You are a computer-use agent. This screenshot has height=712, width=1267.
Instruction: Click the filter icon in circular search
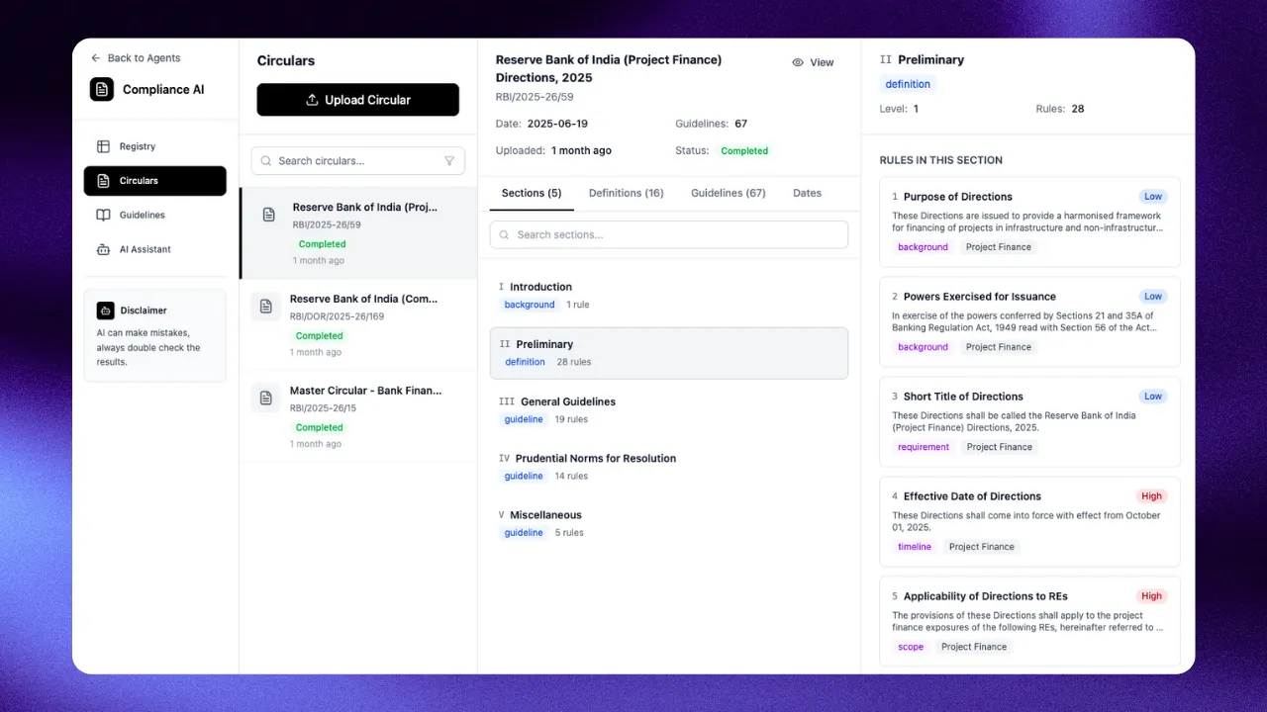point(447,160)
